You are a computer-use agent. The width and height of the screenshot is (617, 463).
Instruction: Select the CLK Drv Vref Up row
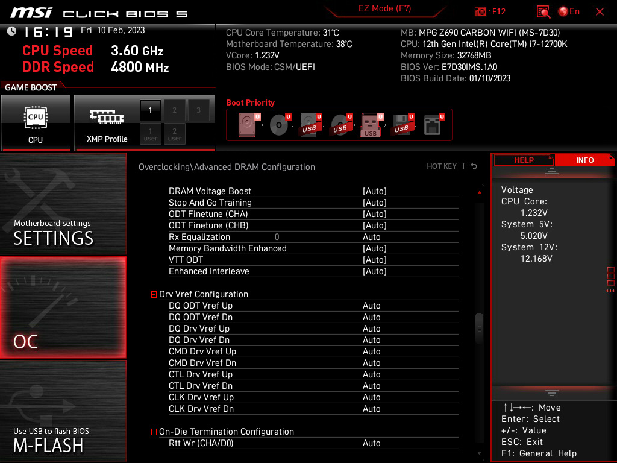(313, 397)
